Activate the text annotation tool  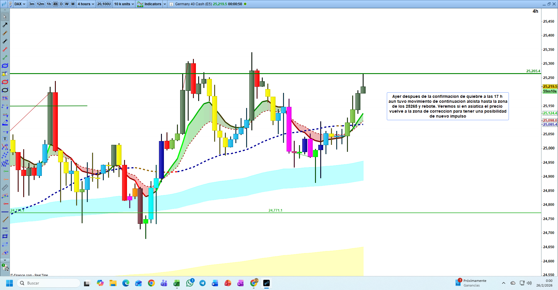point(5,139)
